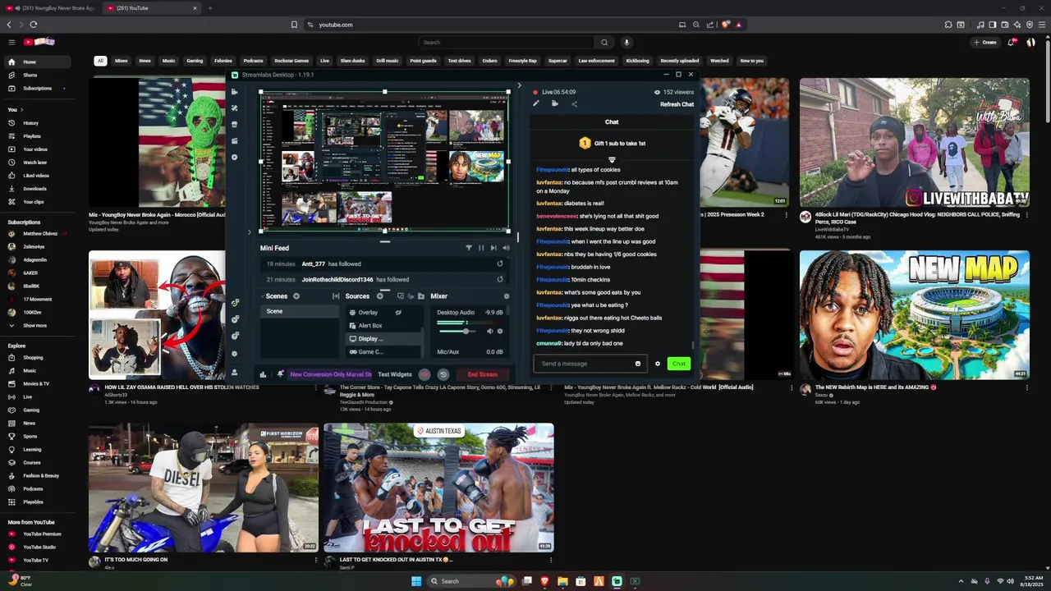The image size is (1051, 591).
Task: Open YouTube hamburger guide menu
Action: [x=11, y=42]
